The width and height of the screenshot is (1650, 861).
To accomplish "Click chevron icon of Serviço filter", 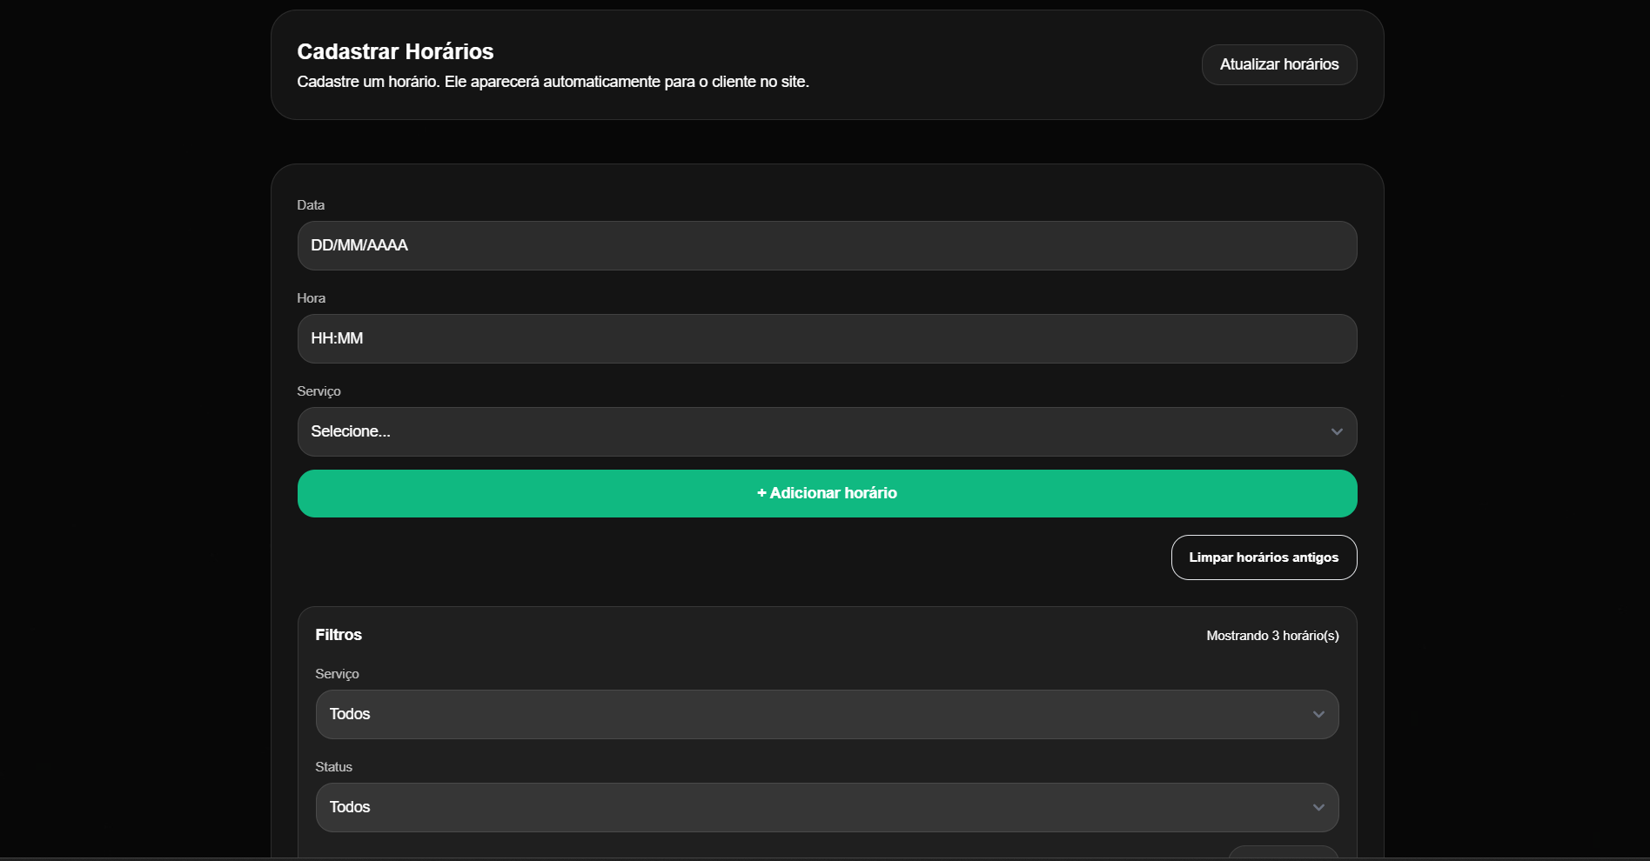I will [x=1318, y=715].
